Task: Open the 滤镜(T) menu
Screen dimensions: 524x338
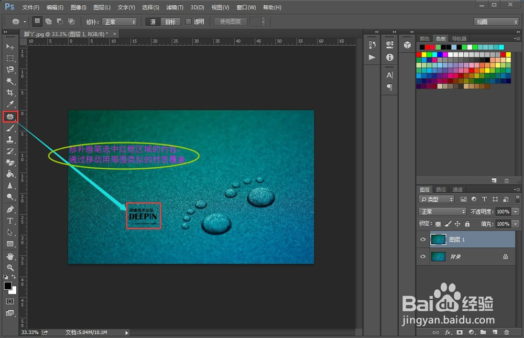Action: pos(175,7)
